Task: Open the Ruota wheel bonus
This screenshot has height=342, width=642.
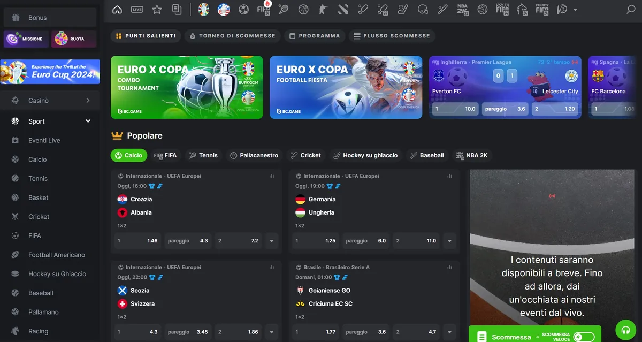Action: point(74,39)
